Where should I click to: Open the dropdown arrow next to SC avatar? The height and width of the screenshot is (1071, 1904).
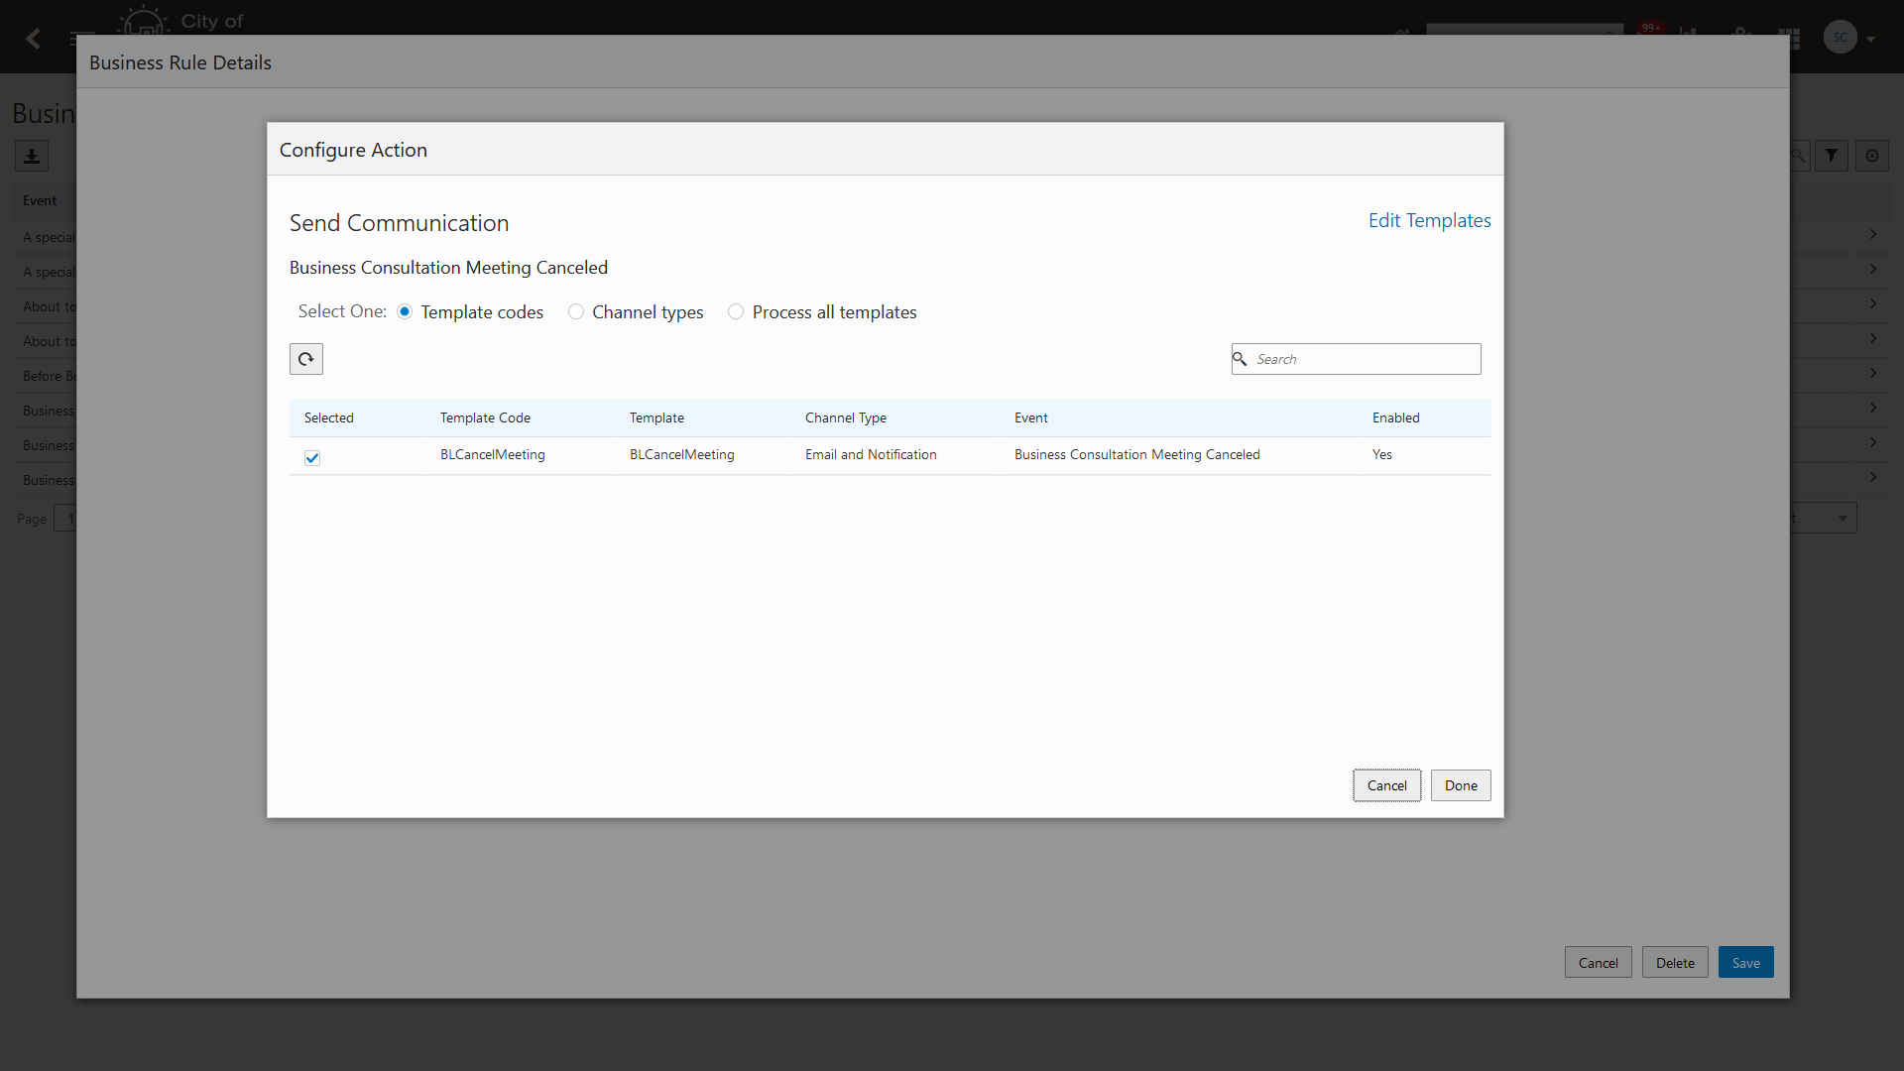[x=1870, y=40]
